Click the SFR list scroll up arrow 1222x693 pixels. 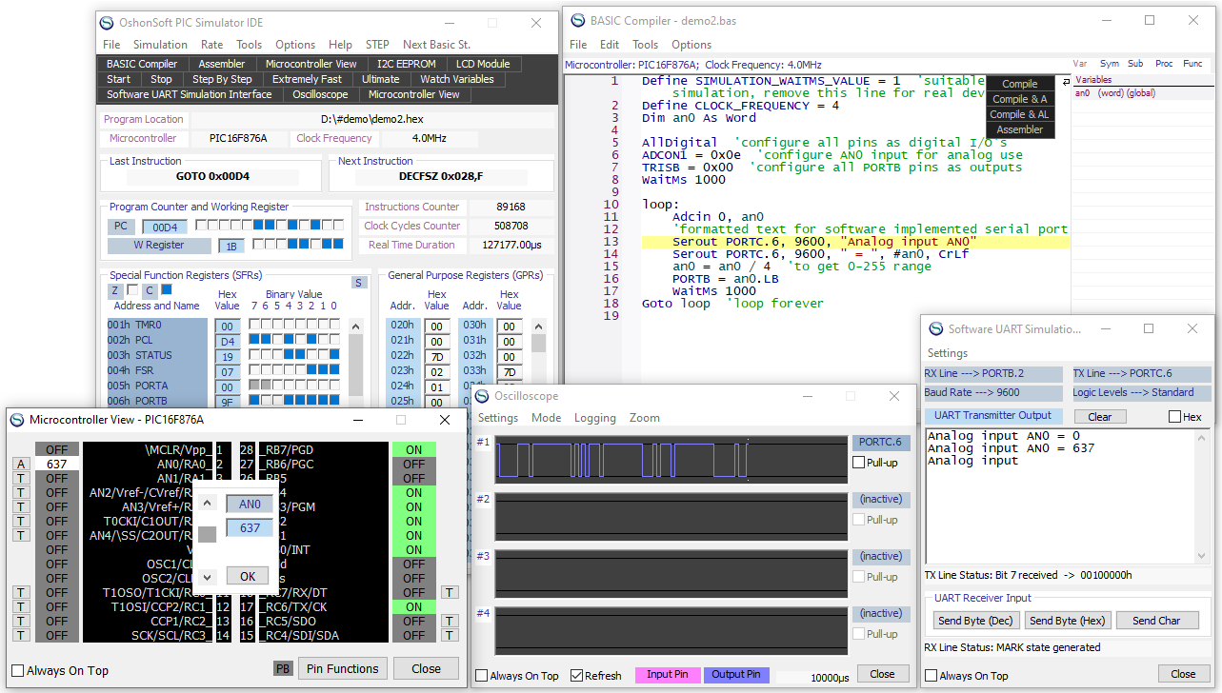click(x=355, y=326)
